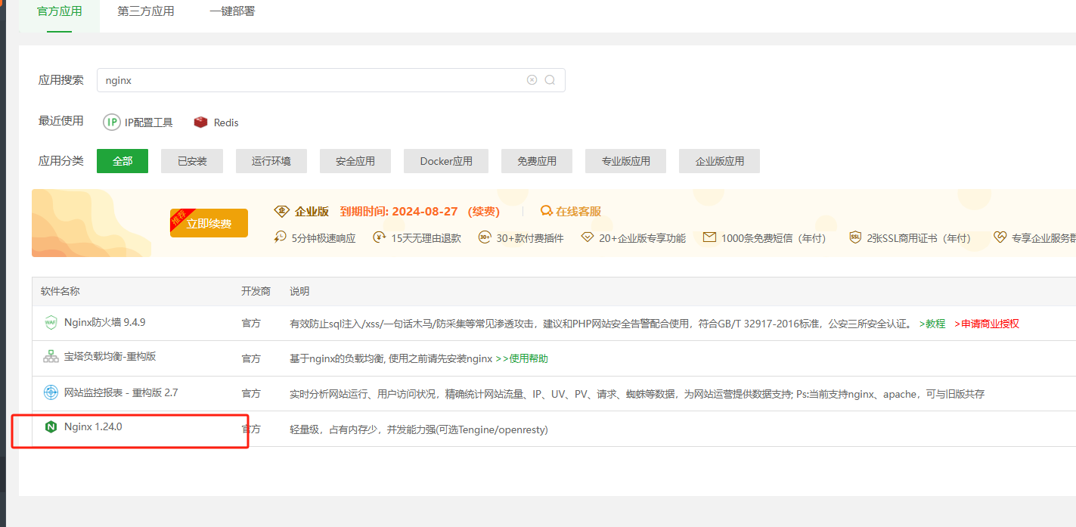Viewport: 1076px width, 527px height.
Task: Click the 网站监控报表 globe icon
Action: coord(51,392)
